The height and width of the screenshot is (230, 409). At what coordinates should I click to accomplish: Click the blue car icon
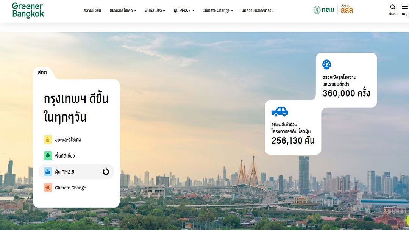279,111
